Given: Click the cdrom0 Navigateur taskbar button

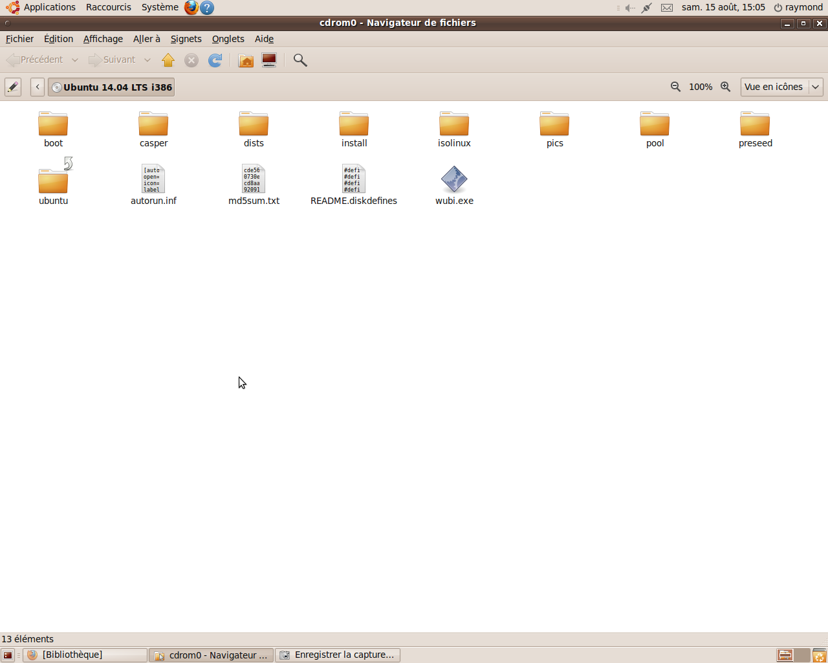Looking at the screenshot, I should 211,655.
